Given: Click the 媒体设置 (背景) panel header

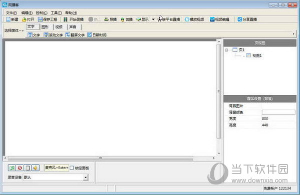Looking at the screenshot, I should (x=260, y=99).
